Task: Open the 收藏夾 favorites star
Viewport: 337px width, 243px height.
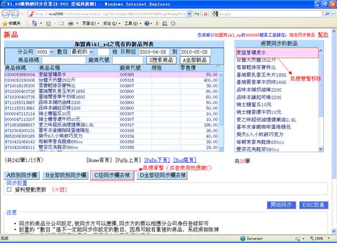Action: point(12,24)
